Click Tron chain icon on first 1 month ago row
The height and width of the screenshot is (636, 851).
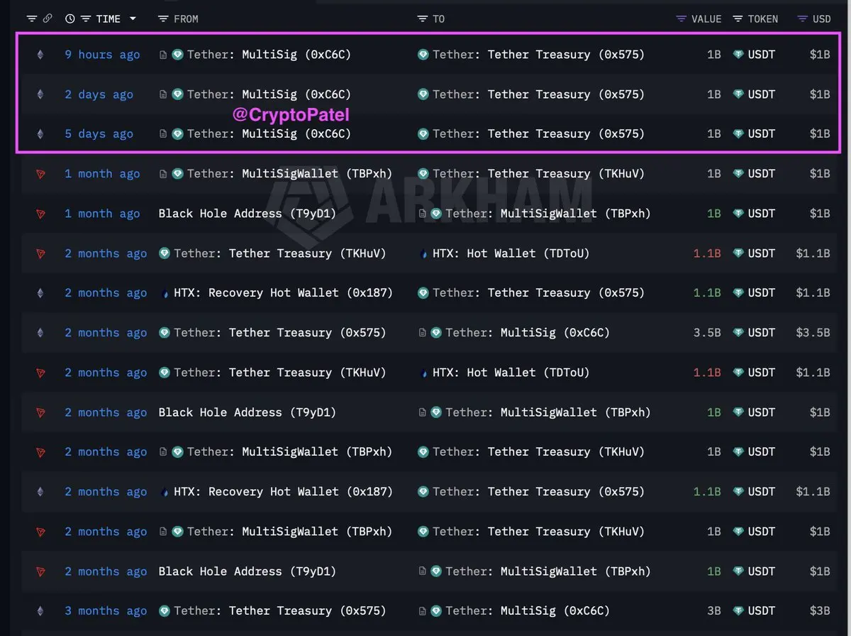coord(40,174)
